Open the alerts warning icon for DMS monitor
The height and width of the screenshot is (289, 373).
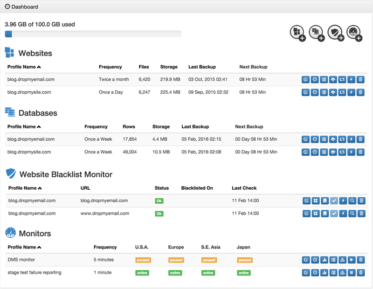coord(342,260)
